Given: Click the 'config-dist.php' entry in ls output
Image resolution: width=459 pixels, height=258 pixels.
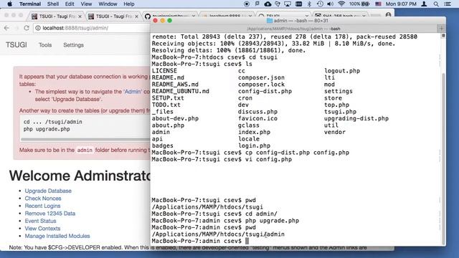Looking at the screenshot, I should click(x=265, y=91).
